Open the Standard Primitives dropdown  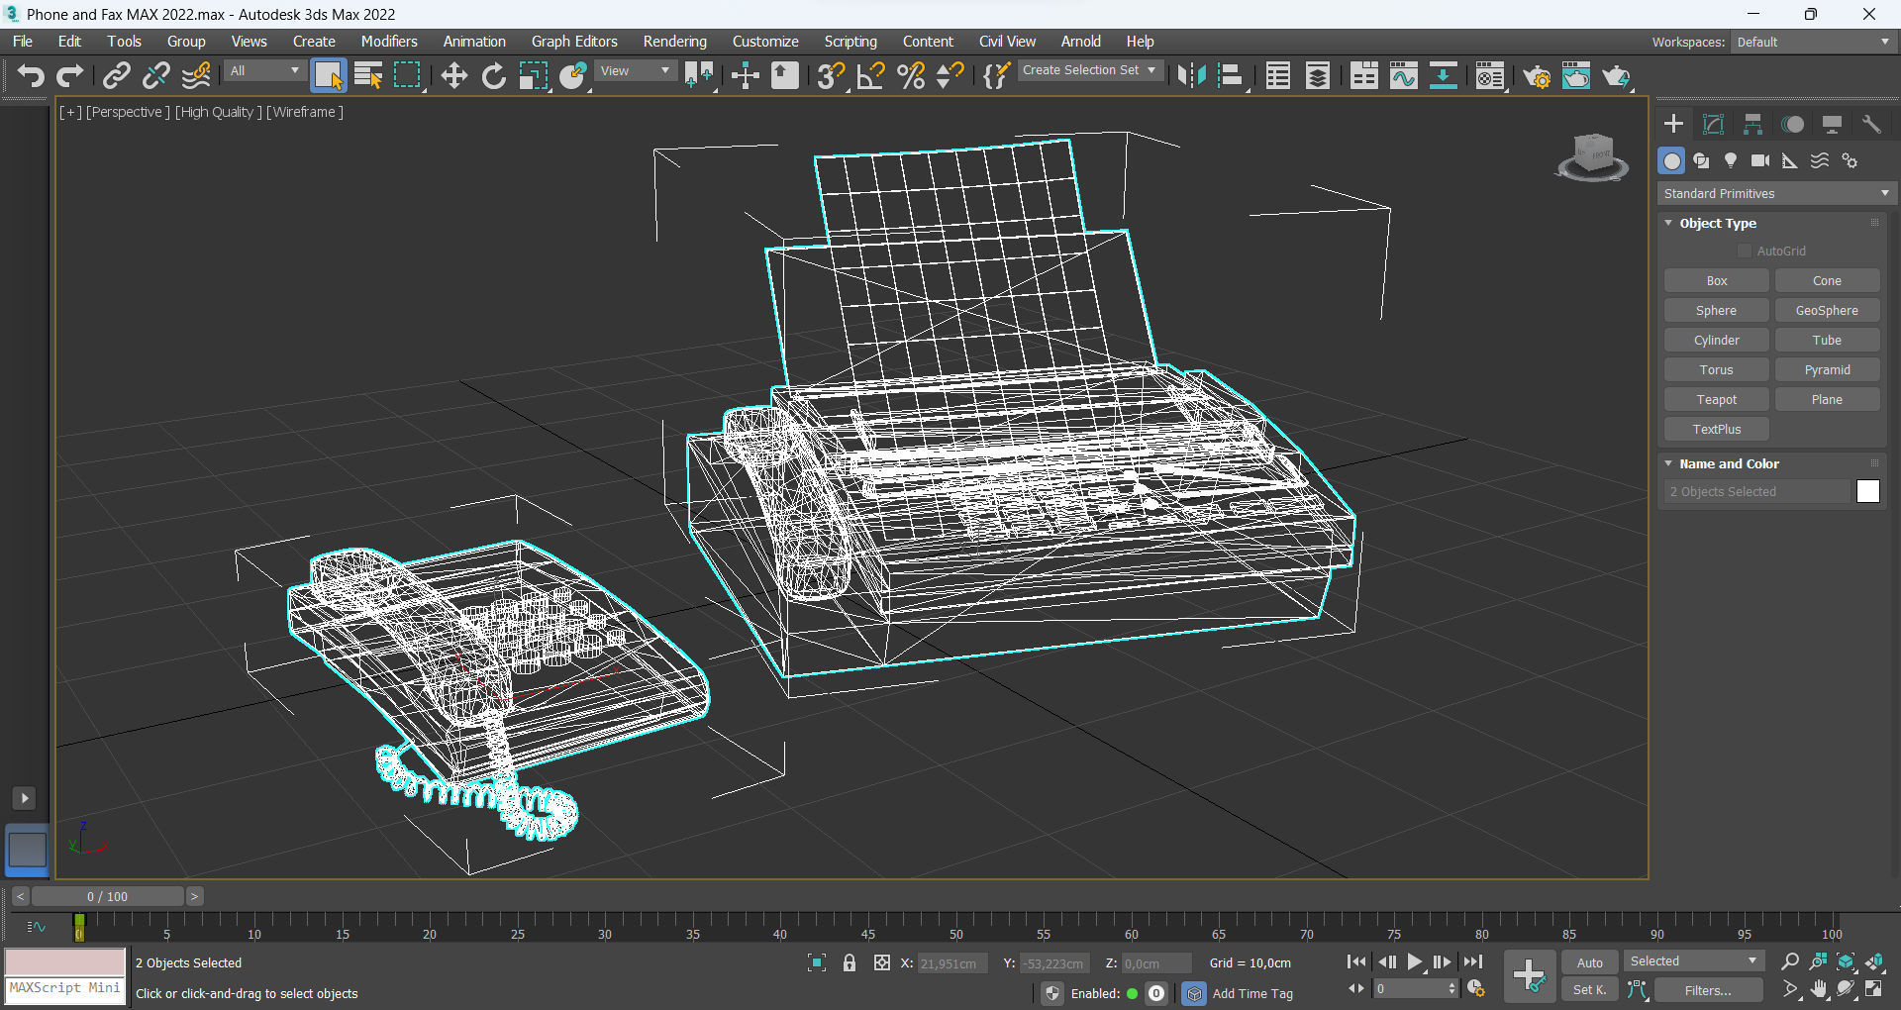click(x=1776, y=193)
